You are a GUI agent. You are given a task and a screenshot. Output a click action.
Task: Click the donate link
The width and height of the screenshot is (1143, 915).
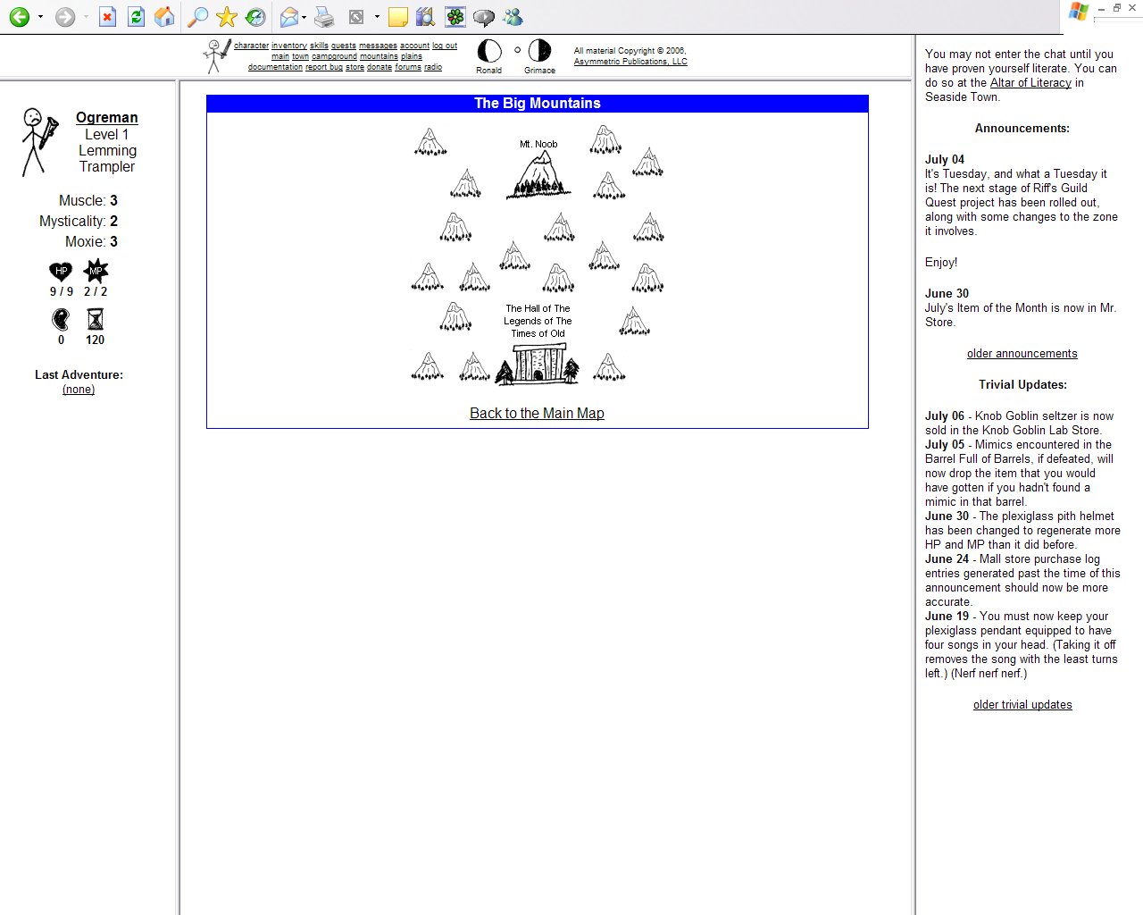pos(380,67)
